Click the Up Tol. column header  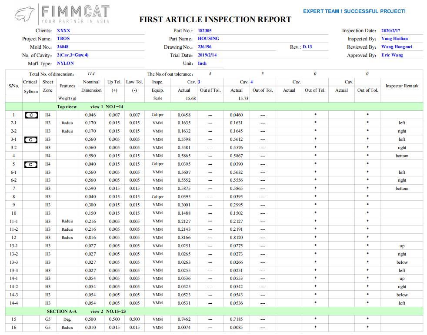coord(114,86)
